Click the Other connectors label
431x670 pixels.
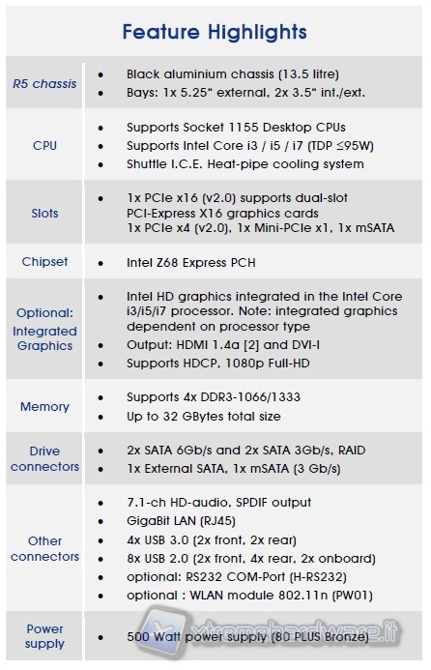tap(44, 548)
